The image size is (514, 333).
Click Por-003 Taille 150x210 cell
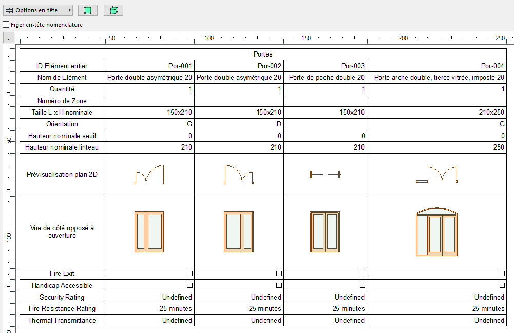[325, 113]
